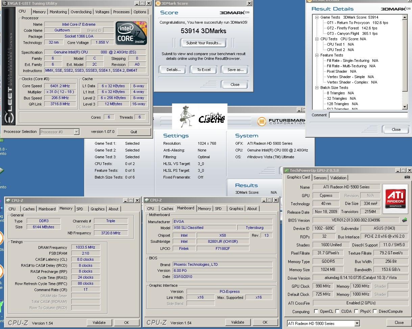Switch to the Sensors tab in GPU-Z
Screen dimensions: 412x329
point(320,178)
